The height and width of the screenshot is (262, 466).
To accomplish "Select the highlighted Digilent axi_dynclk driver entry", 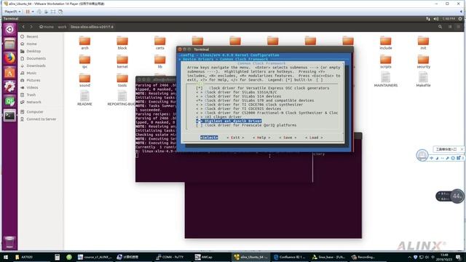I will coord(229,122).
